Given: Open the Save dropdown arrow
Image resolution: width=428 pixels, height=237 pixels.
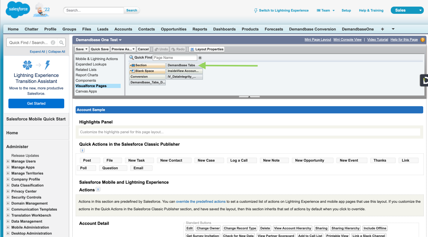Looking at the screenshot, I should [86, 49].
